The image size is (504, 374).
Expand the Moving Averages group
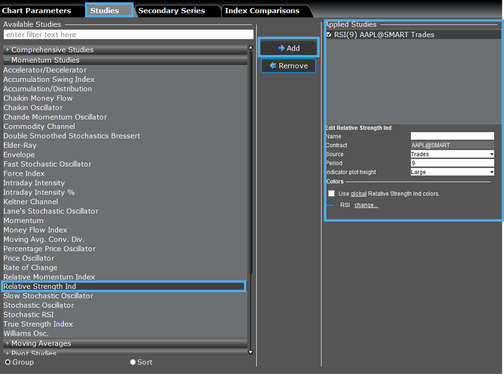coord(8,343)
